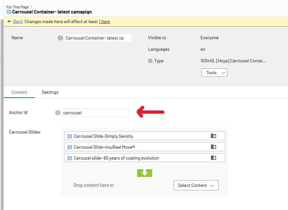This screenshot has width=288, height=210.
Task: Click folder icon on Simply Sensity slide row
Action: (214, 136)
